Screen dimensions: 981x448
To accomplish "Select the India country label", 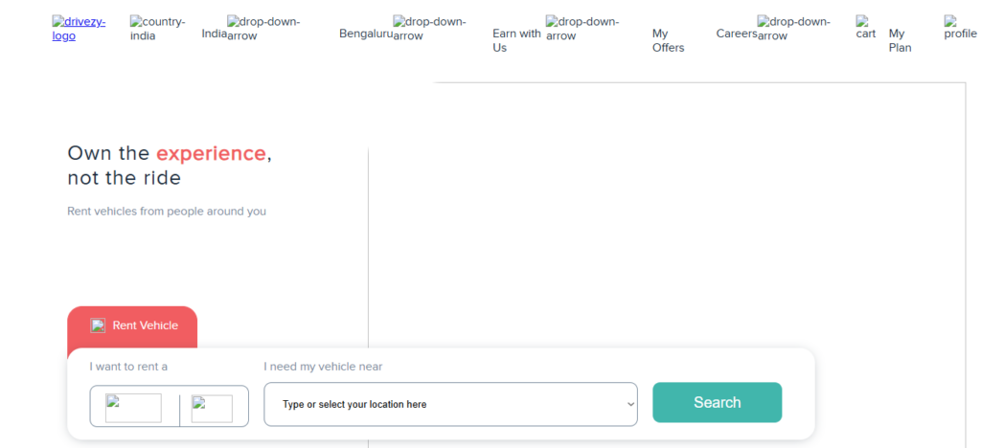I will click(x=214, y=34).
